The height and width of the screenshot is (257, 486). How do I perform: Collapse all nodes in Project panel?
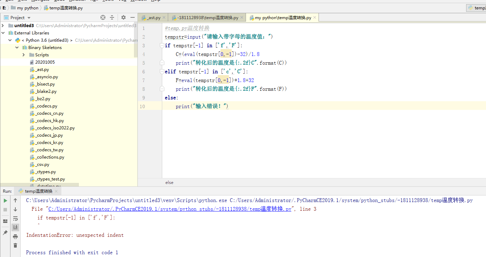coord(112,17)
